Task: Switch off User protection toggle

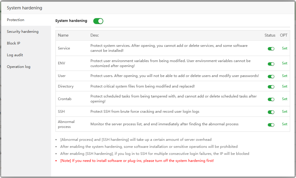Action: [x=271, y=76]
